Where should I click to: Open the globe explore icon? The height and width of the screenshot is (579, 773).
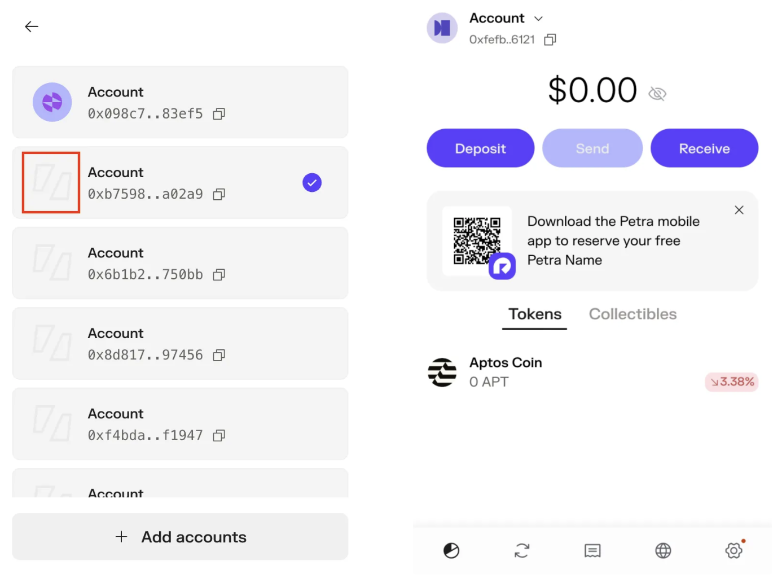point(663,550)
